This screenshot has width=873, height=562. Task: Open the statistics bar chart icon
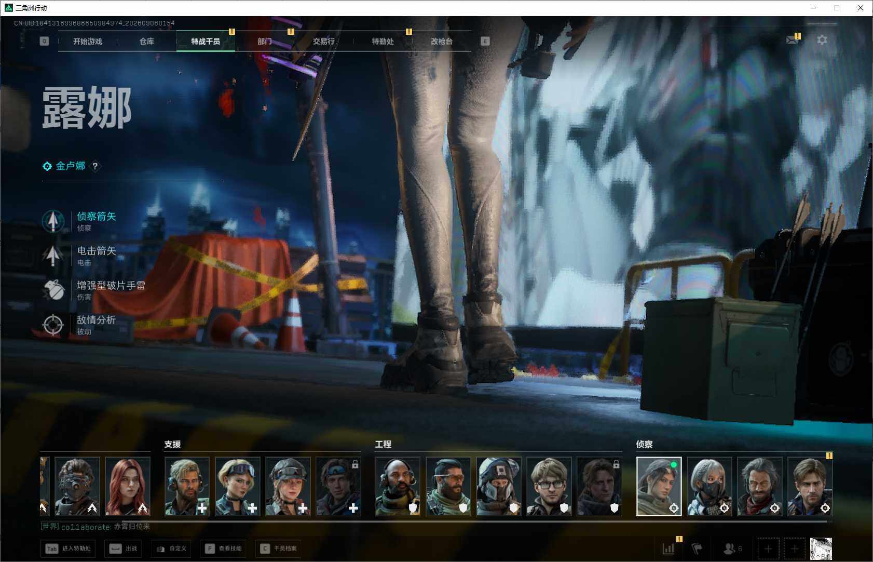coord(669,548)
